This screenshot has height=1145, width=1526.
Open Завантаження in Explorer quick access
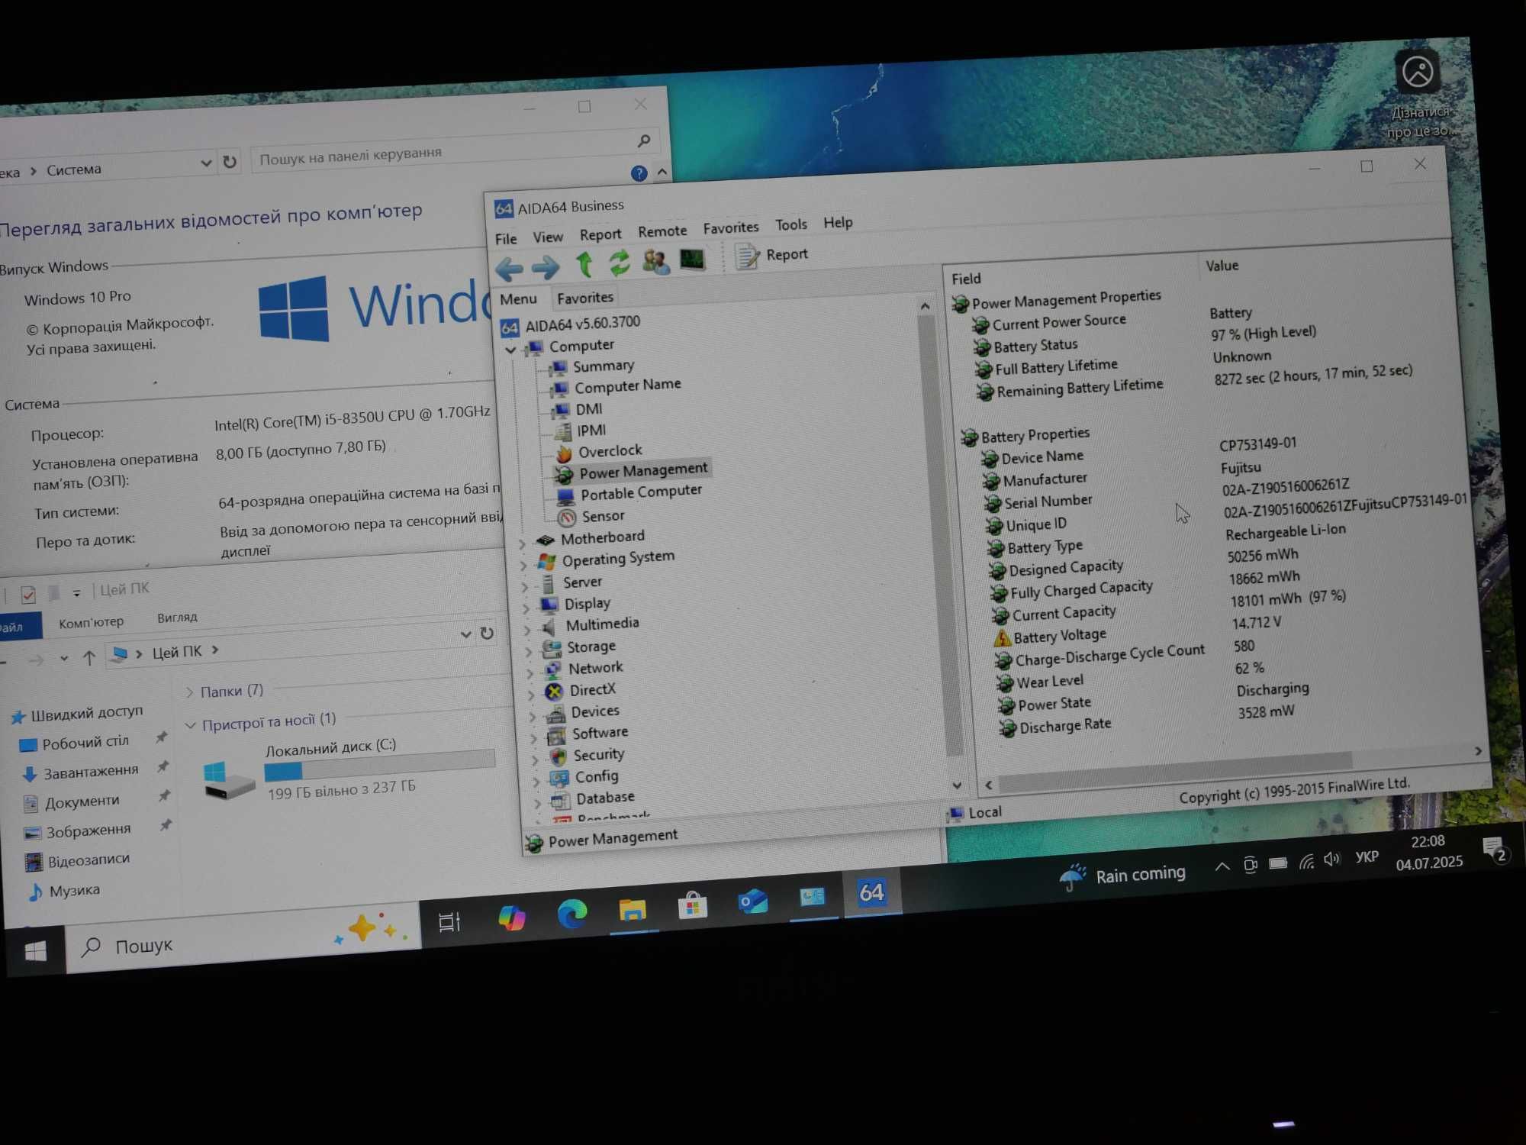click(x=90, y=772)
